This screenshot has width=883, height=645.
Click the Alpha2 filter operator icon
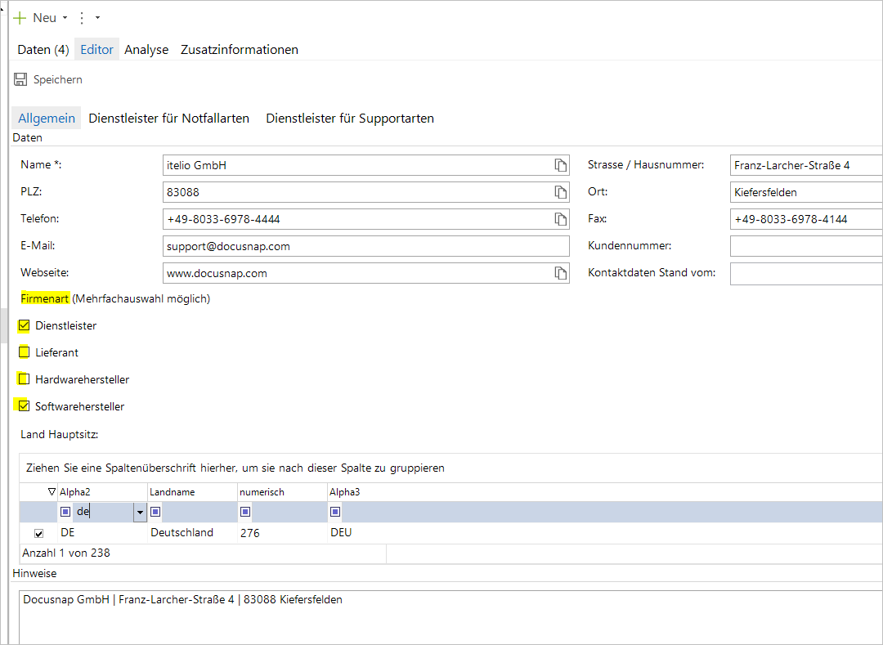pos(65,512)
